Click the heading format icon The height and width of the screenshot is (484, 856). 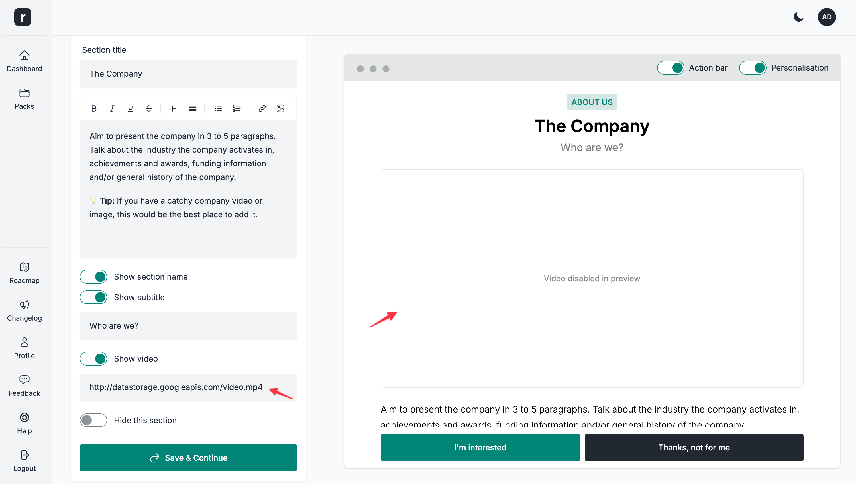click(174, 108)
